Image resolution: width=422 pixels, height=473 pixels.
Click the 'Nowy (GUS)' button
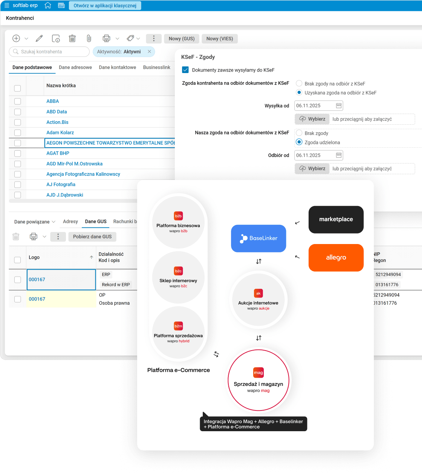coord(182,39)
